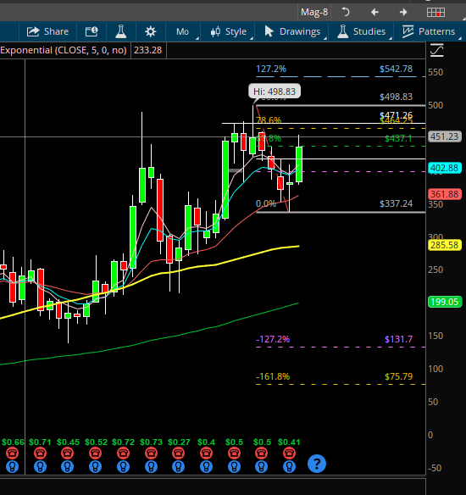Click the $0.66 dividend label
This screenshot has width=466, height=495.
pos(13,442)
